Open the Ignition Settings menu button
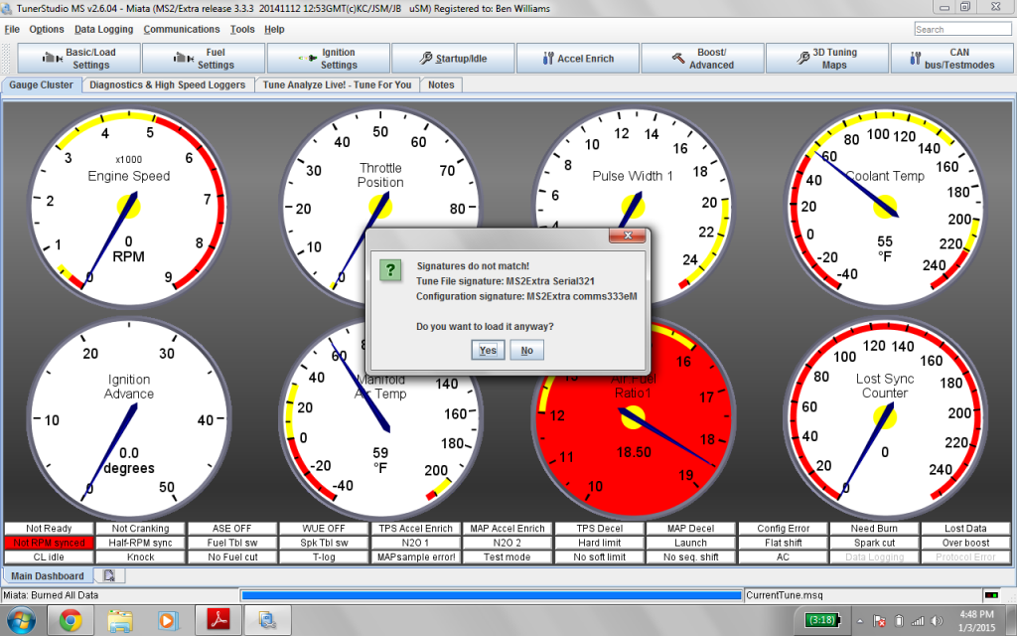This screenshot has height=636, width=1017. 327,59
